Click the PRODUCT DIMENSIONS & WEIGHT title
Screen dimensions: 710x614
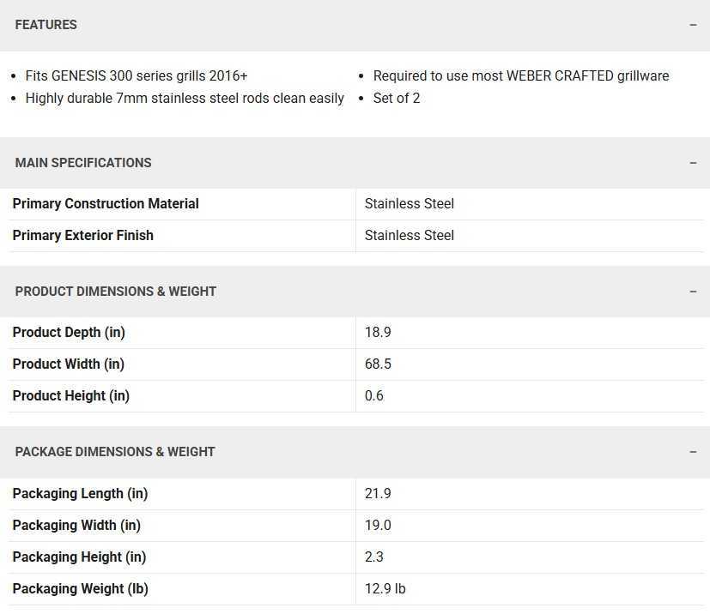coord(116,292)
